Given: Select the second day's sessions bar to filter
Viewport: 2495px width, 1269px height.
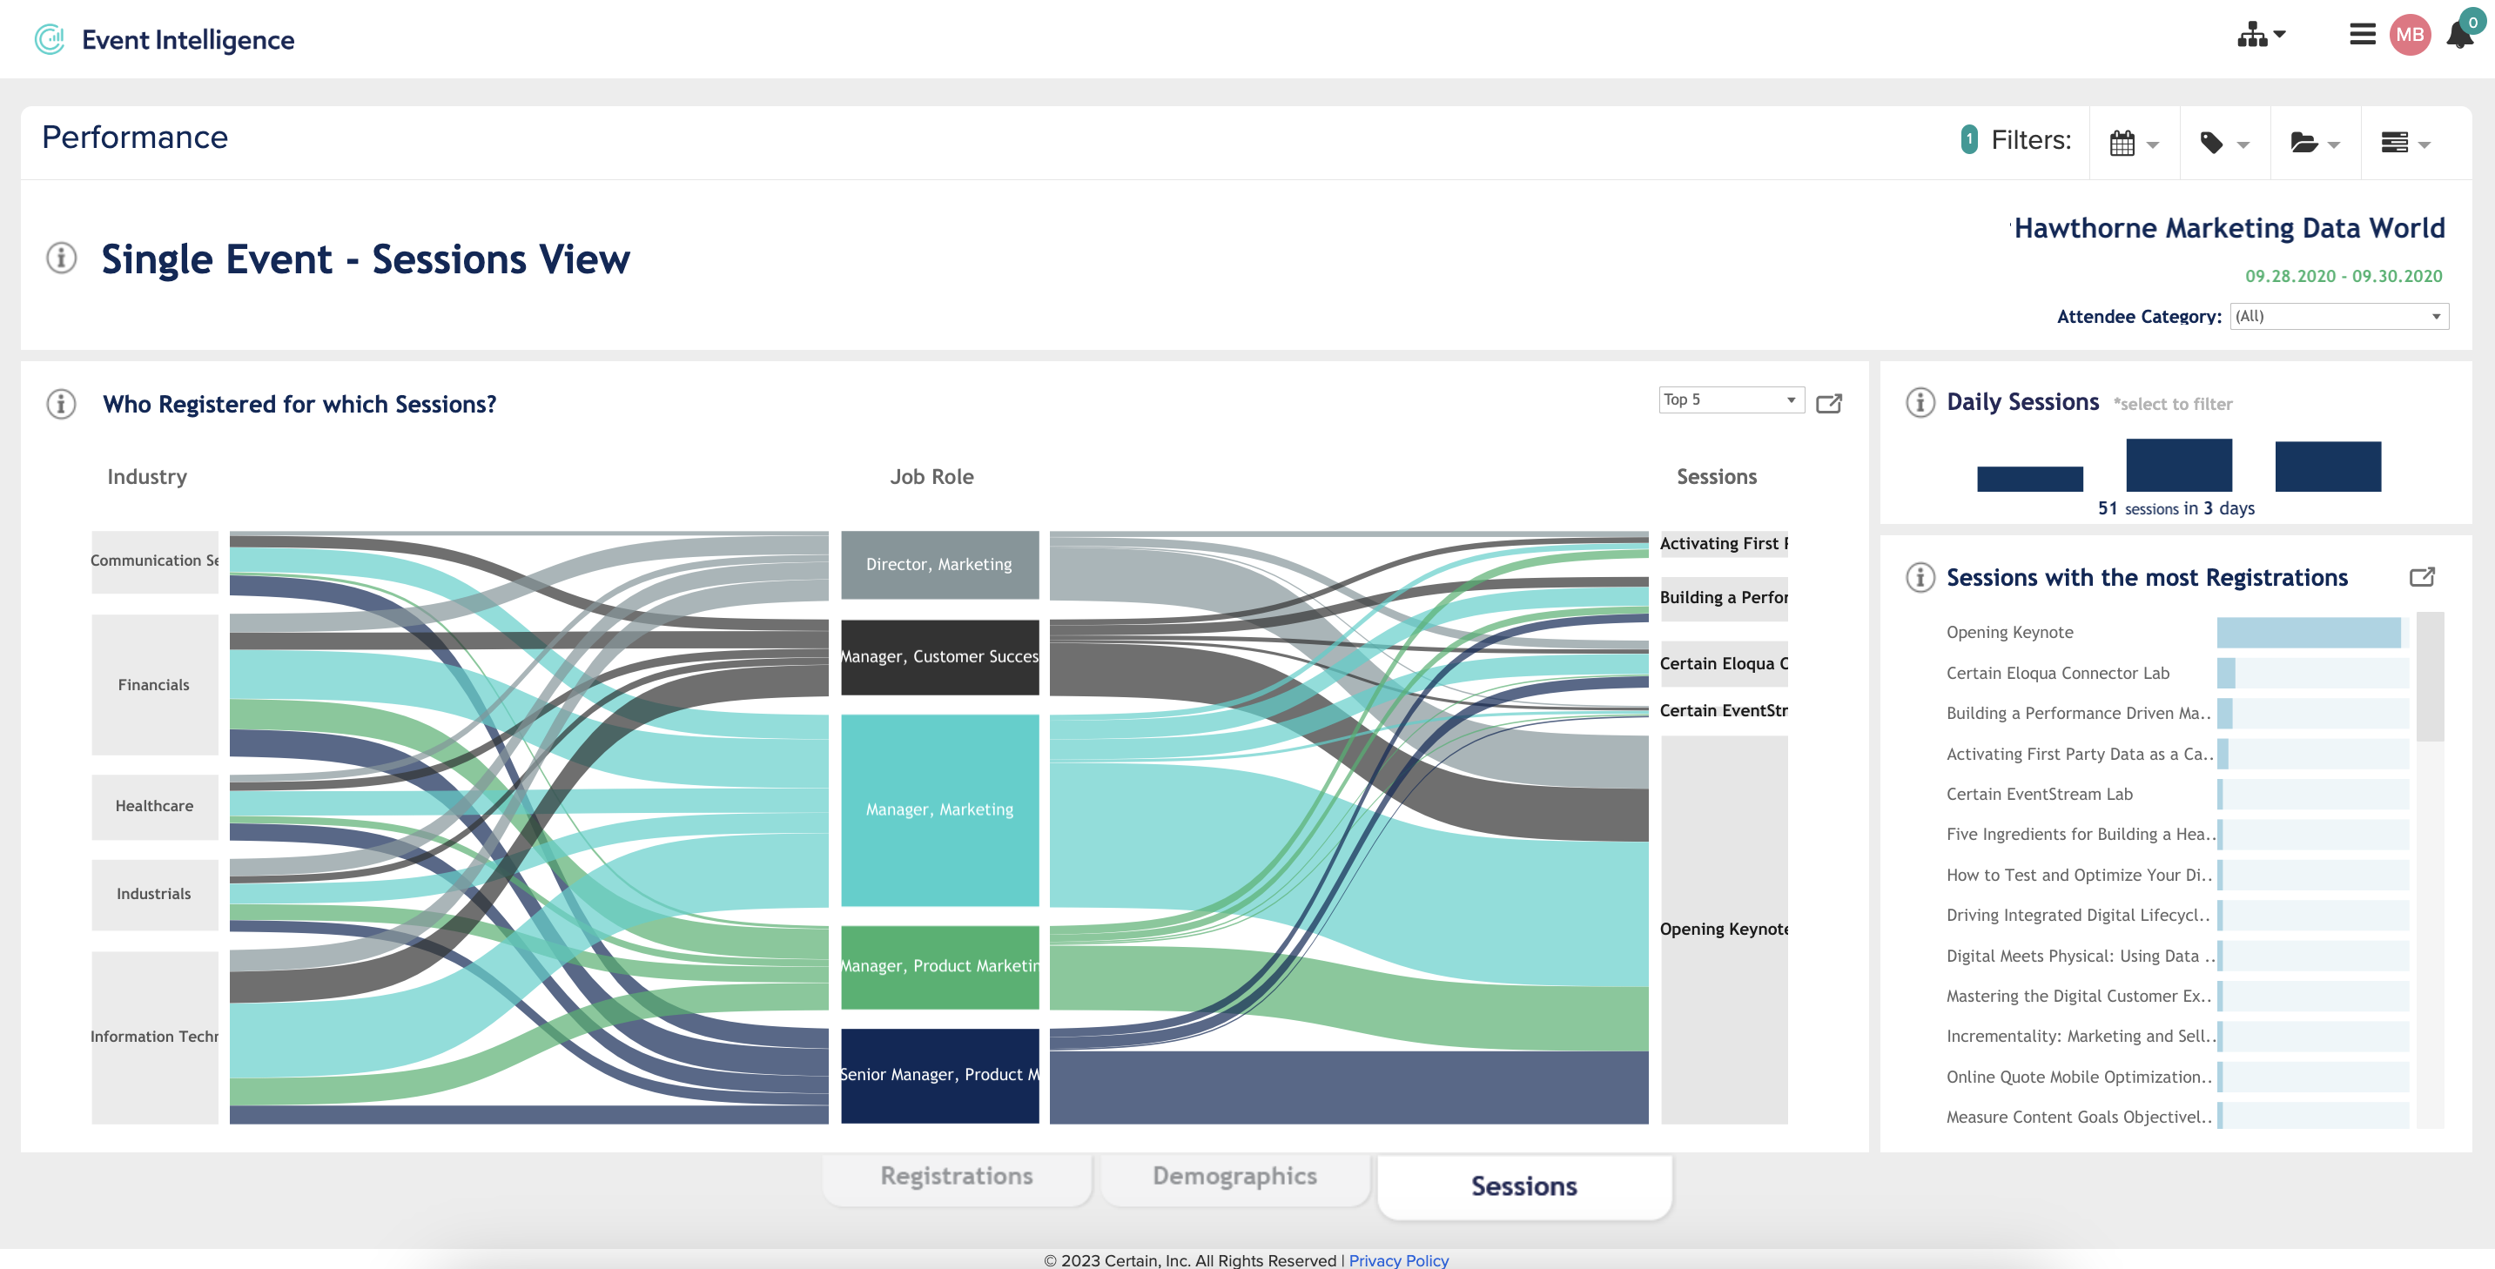Looking at the screenshot, I should (x=2178, y=466).
